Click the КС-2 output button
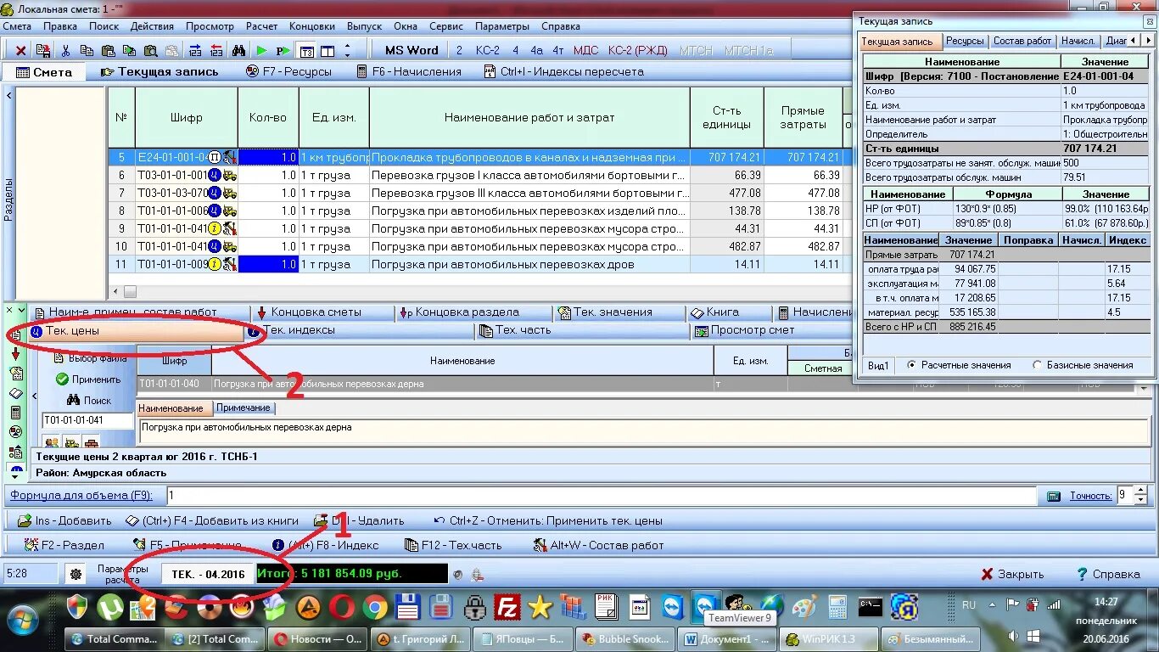Viewport: 1159px width, 652px height. 488,51
